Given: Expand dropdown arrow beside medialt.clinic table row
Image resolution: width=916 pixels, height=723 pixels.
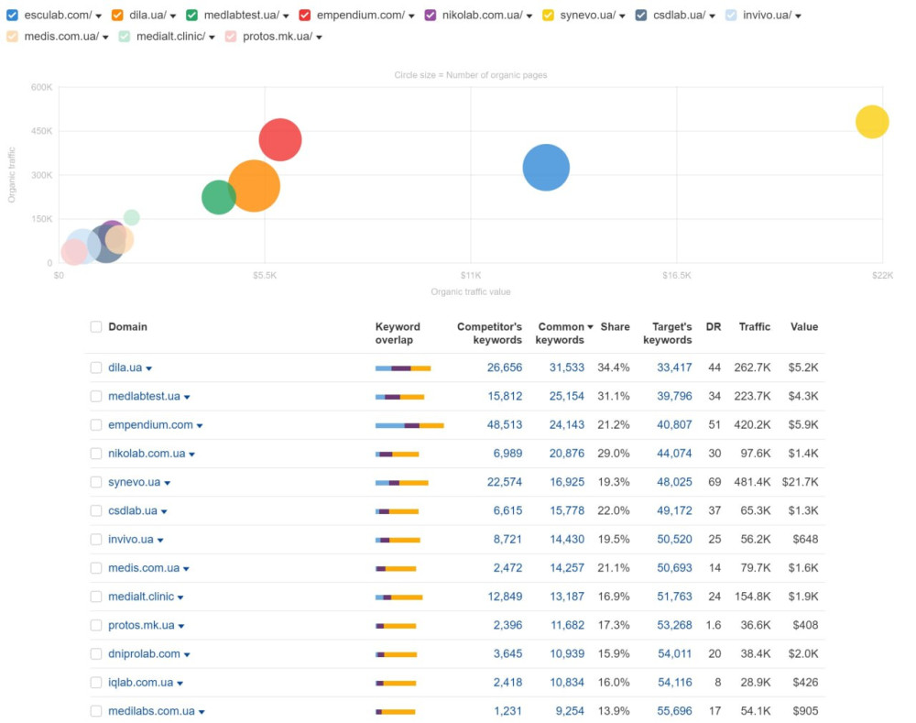Looking at the screenshot, I should [x=180, y=598].
